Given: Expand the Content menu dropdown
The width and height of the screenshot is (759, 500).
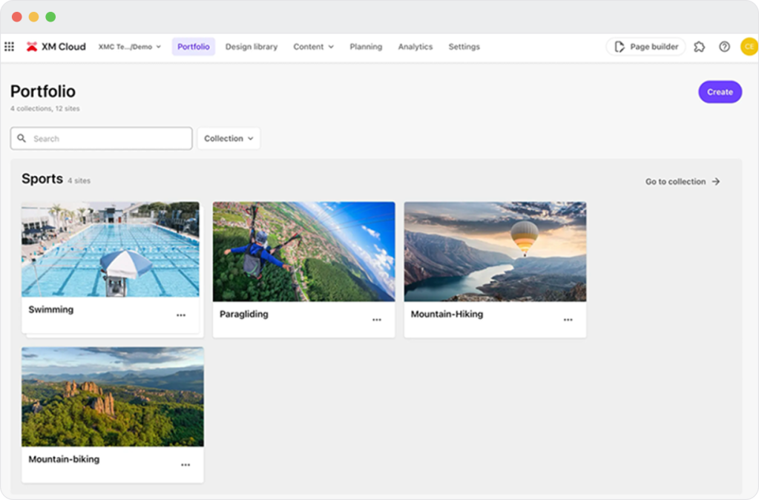Looking at the screenshot, I should click(313, 47).
